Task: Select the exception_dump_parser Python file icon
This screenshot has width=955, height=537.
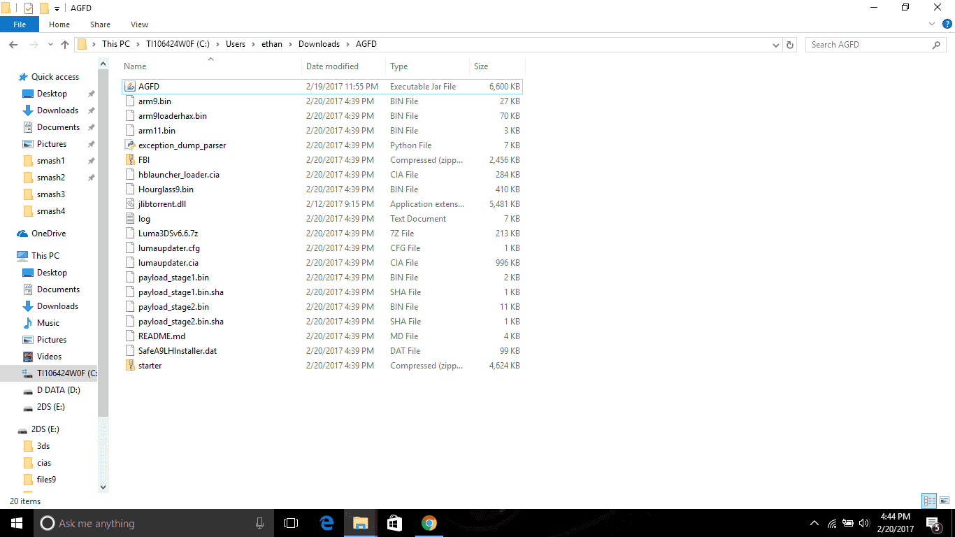Action: point(129,145)
